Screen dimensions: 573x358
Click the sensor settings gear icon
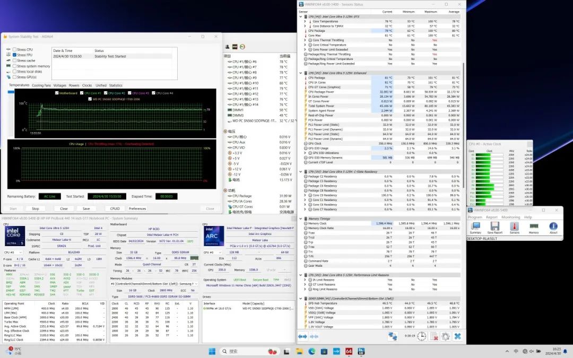click(445, 336)
